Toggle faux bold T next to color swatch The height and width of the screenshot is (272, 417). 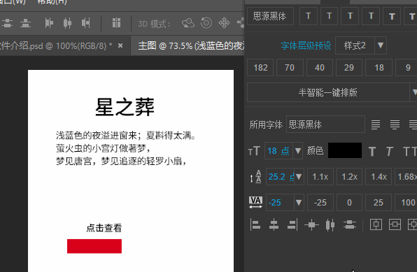(x=372, y=152)
